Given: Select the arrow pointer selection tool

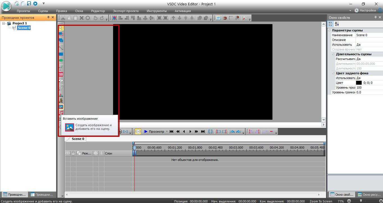Looking at the screenshot, I should pos(61,28).
